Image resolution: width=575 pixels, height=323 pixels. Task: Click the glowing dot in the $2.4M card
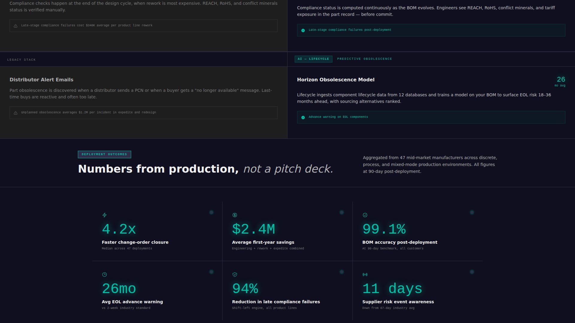tap(342, 212)
